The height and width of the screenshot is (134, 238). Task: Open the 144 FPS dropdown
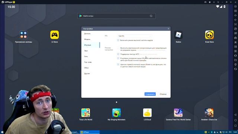[x=135, y=36]
